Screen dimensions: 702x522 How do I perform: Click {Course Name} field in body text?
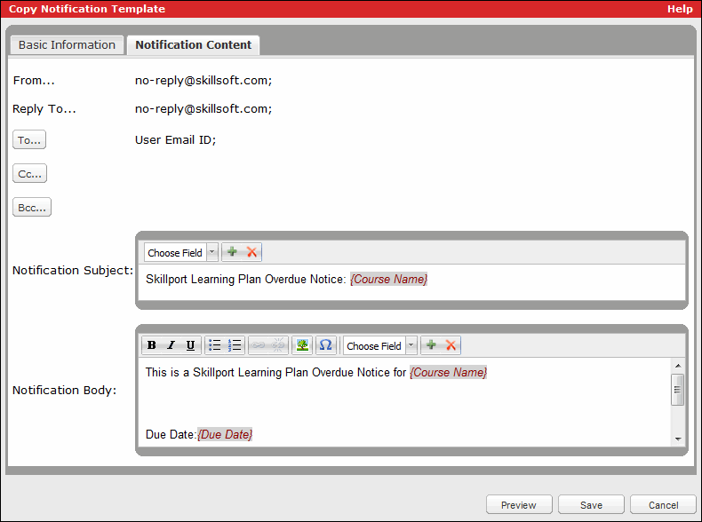[448, 372]
